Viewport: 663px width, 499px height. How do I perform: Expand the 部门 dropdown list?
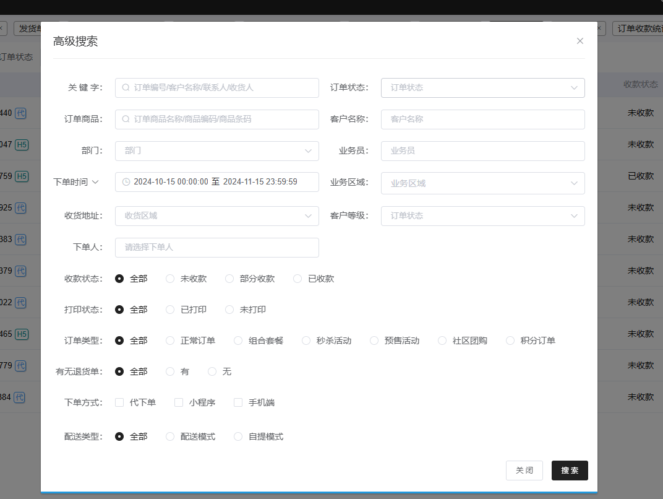tap(216, 151)
